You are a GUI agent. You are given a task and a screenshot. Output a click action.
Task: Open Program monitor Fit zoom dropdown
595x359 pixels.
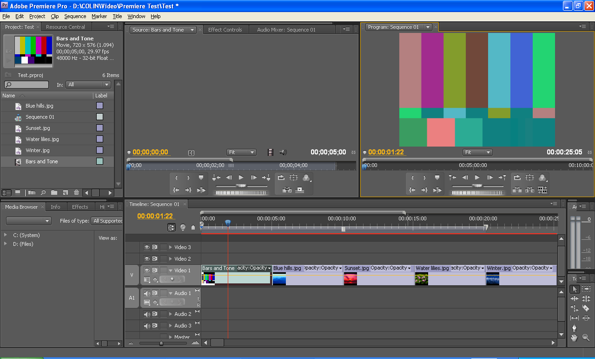point(477,152)
